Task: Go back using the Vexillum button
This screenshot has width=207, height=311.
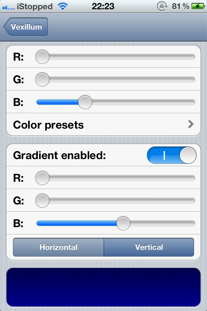Action: [x=26, y=27]
